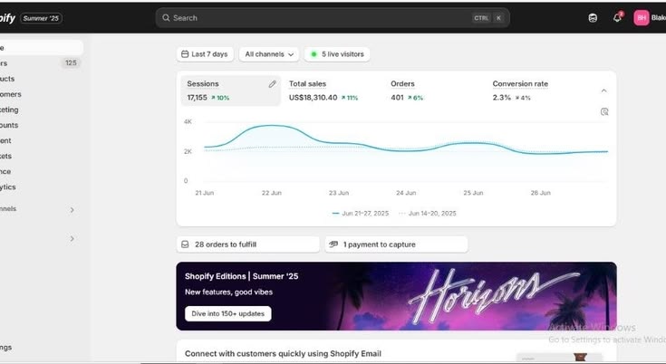Open the Last 7 days date picker
This screenshot has width=666, height=364.
(205, 54)
